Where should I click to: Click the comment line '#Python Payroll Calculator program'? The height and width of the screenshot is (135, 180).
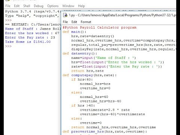click(x=99, y=27)
